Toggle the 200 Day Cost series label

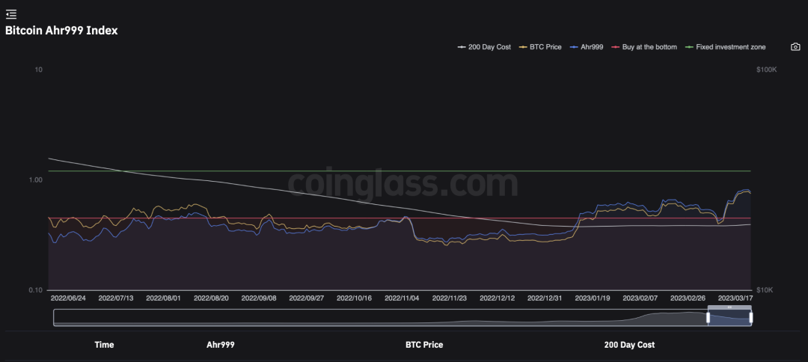(489, 47)
